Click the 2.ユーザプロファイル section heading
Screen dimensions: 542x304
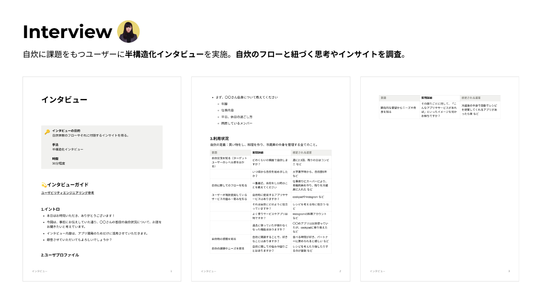tap(60, 255)
